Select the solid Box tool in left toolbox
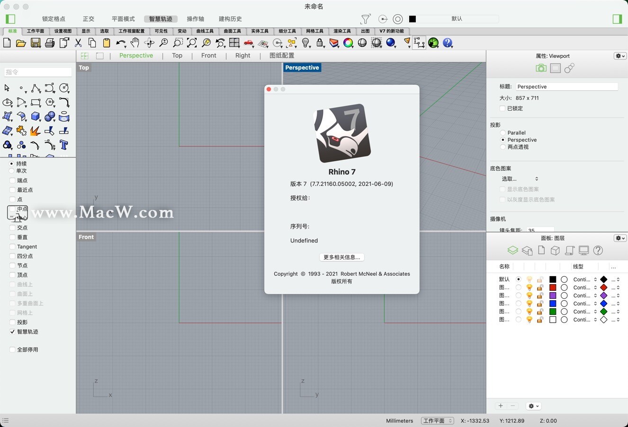 point(36,117)
